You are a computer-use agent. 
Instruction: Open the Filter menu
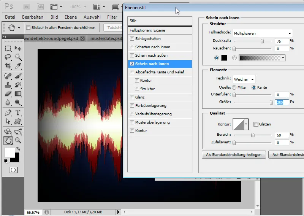[x=112, y=17]
